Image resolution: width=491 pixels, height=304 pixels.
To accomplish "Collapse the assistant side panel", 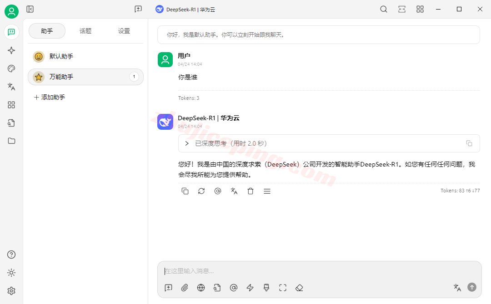I will (30, 9).
